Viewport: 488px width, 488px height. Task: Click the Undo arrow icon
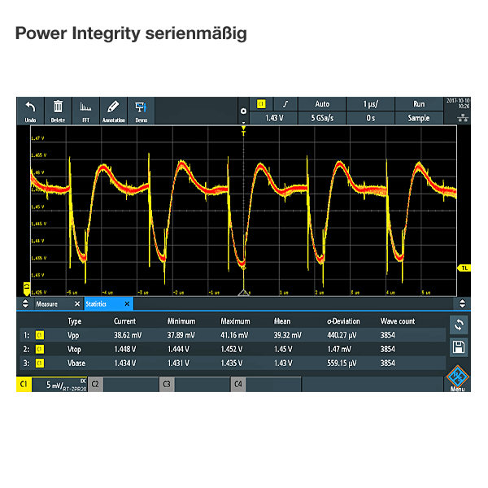(30, 107)
